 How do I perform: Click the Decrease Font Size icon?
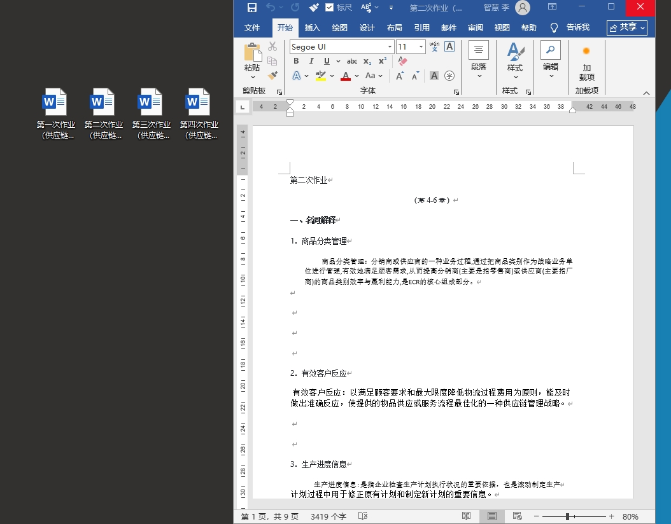tap(415, 76)
